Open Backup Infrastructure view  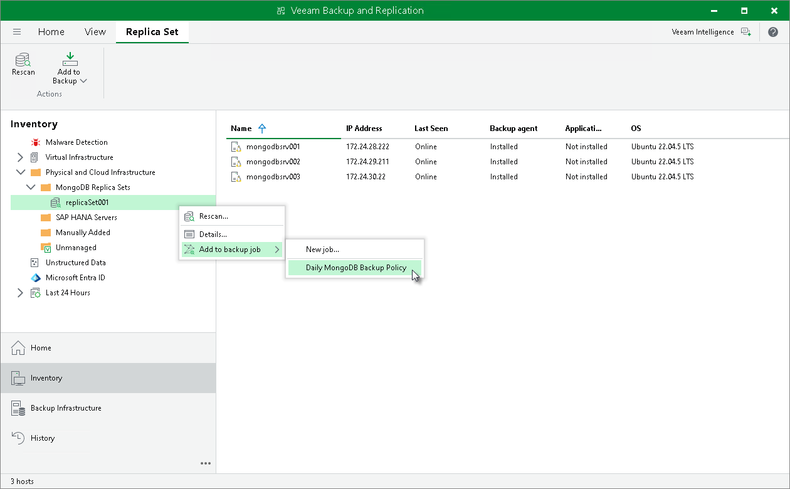click(108, 408)
